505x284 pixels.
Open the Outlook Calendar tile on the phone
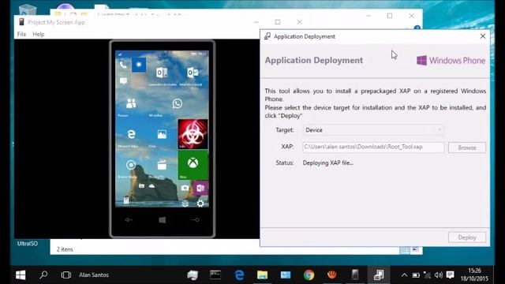(162, 73)
